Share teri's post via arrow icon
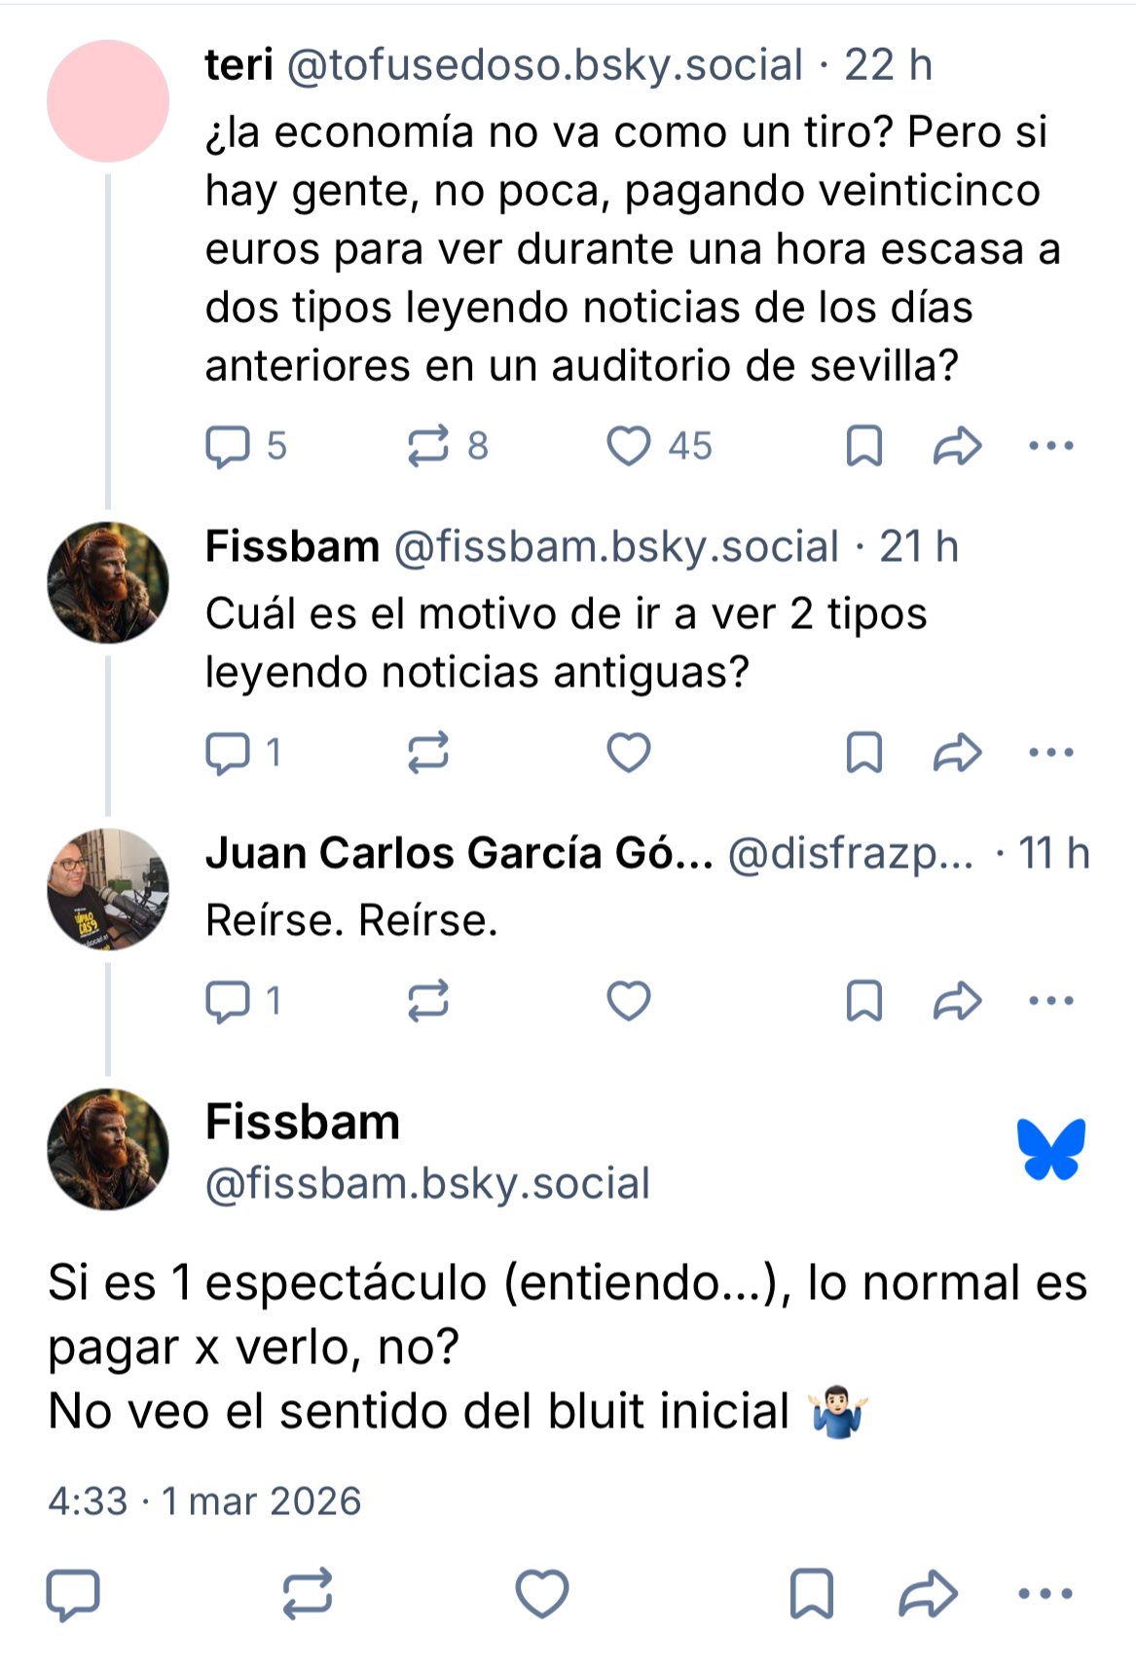Viewport: 1136px width, 1668px height. (957, 447)
